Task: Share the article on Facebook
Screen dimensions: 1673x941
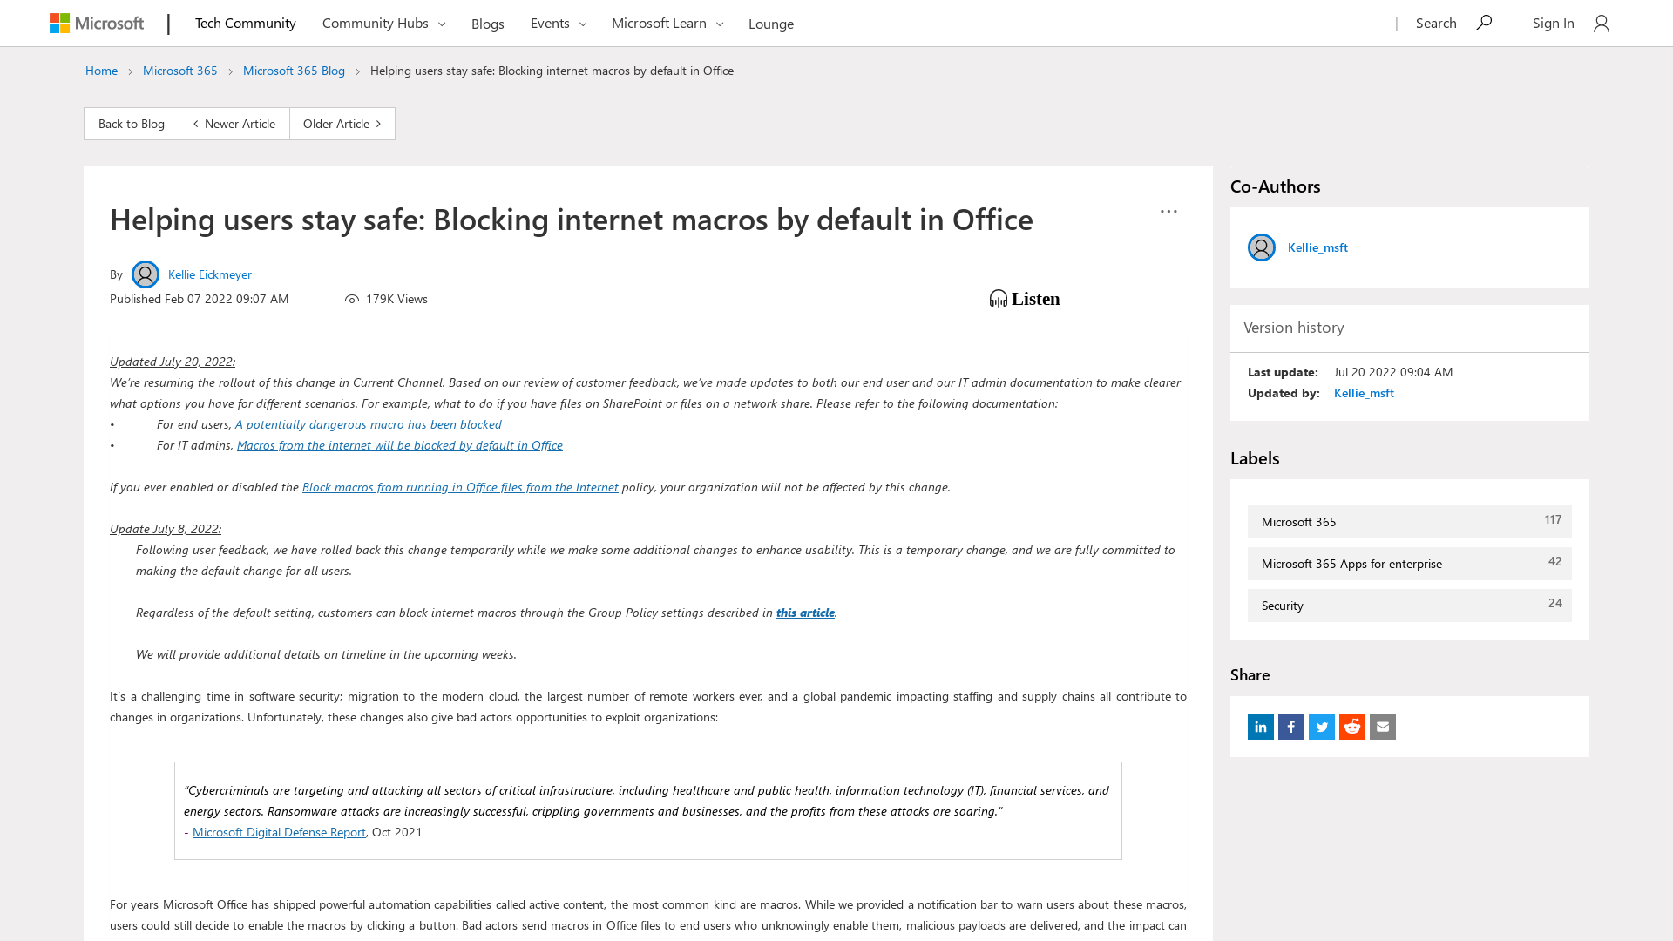Action: pyautogui.click(x=1291, y=727)
